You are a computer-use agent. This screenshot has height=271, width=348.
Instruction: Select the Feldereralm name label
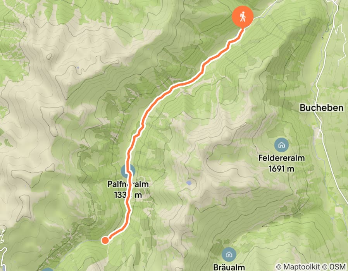pyautogui.click(x=281, y=158)
